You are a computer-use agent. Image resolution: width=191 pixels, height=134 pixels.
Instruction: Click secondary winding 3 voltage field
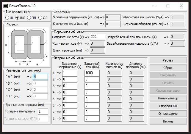tap(70, 86)
